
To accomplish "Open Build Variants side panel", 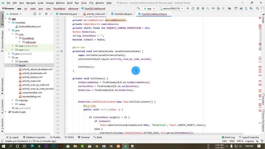I will 2,86.
